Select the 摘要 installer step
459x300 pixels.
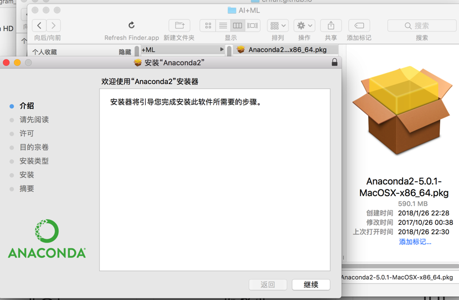click(27, 189)
